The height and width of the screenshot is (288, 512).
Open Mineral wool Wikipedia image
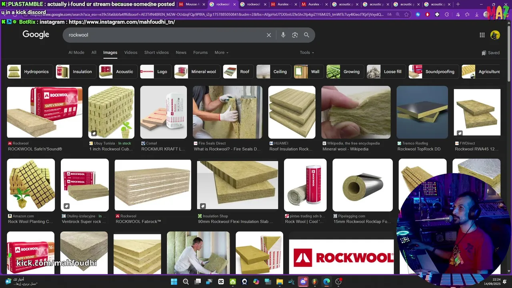356,112
